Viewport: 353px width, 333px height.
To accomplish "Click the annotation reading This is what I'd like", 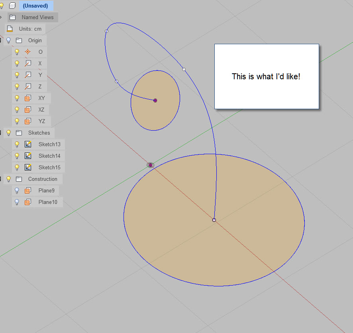I will click(x=266, y=76).
